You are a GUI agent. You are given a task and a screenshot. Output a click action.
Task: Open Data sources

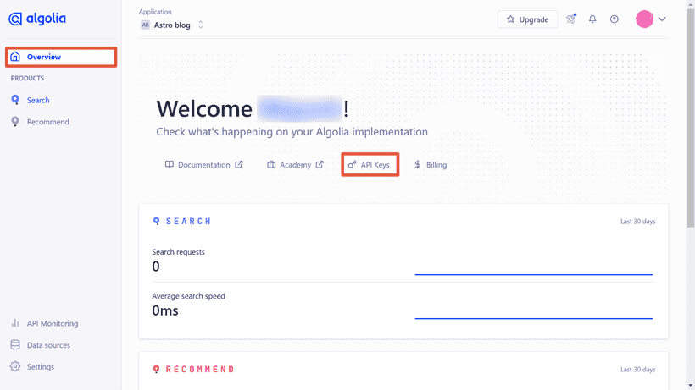pyautogui.click(x=48, y=345)
